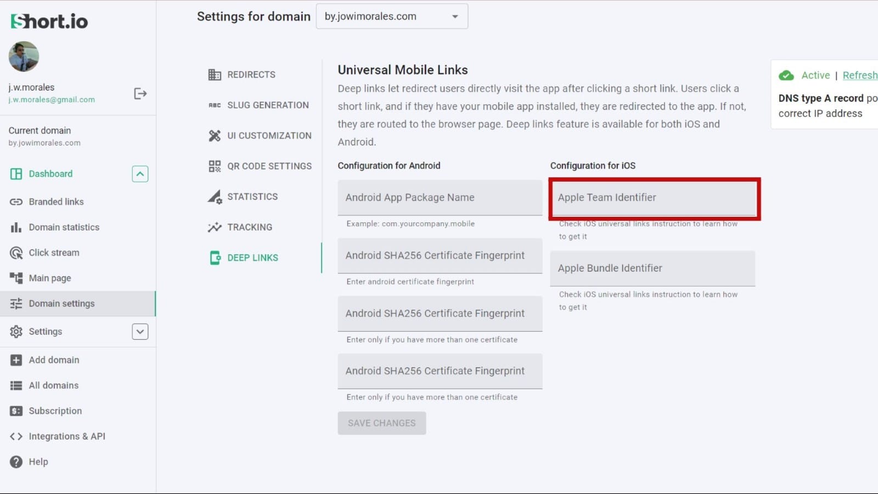
Task: Click the green Active cloud icon
Action: 786,76
